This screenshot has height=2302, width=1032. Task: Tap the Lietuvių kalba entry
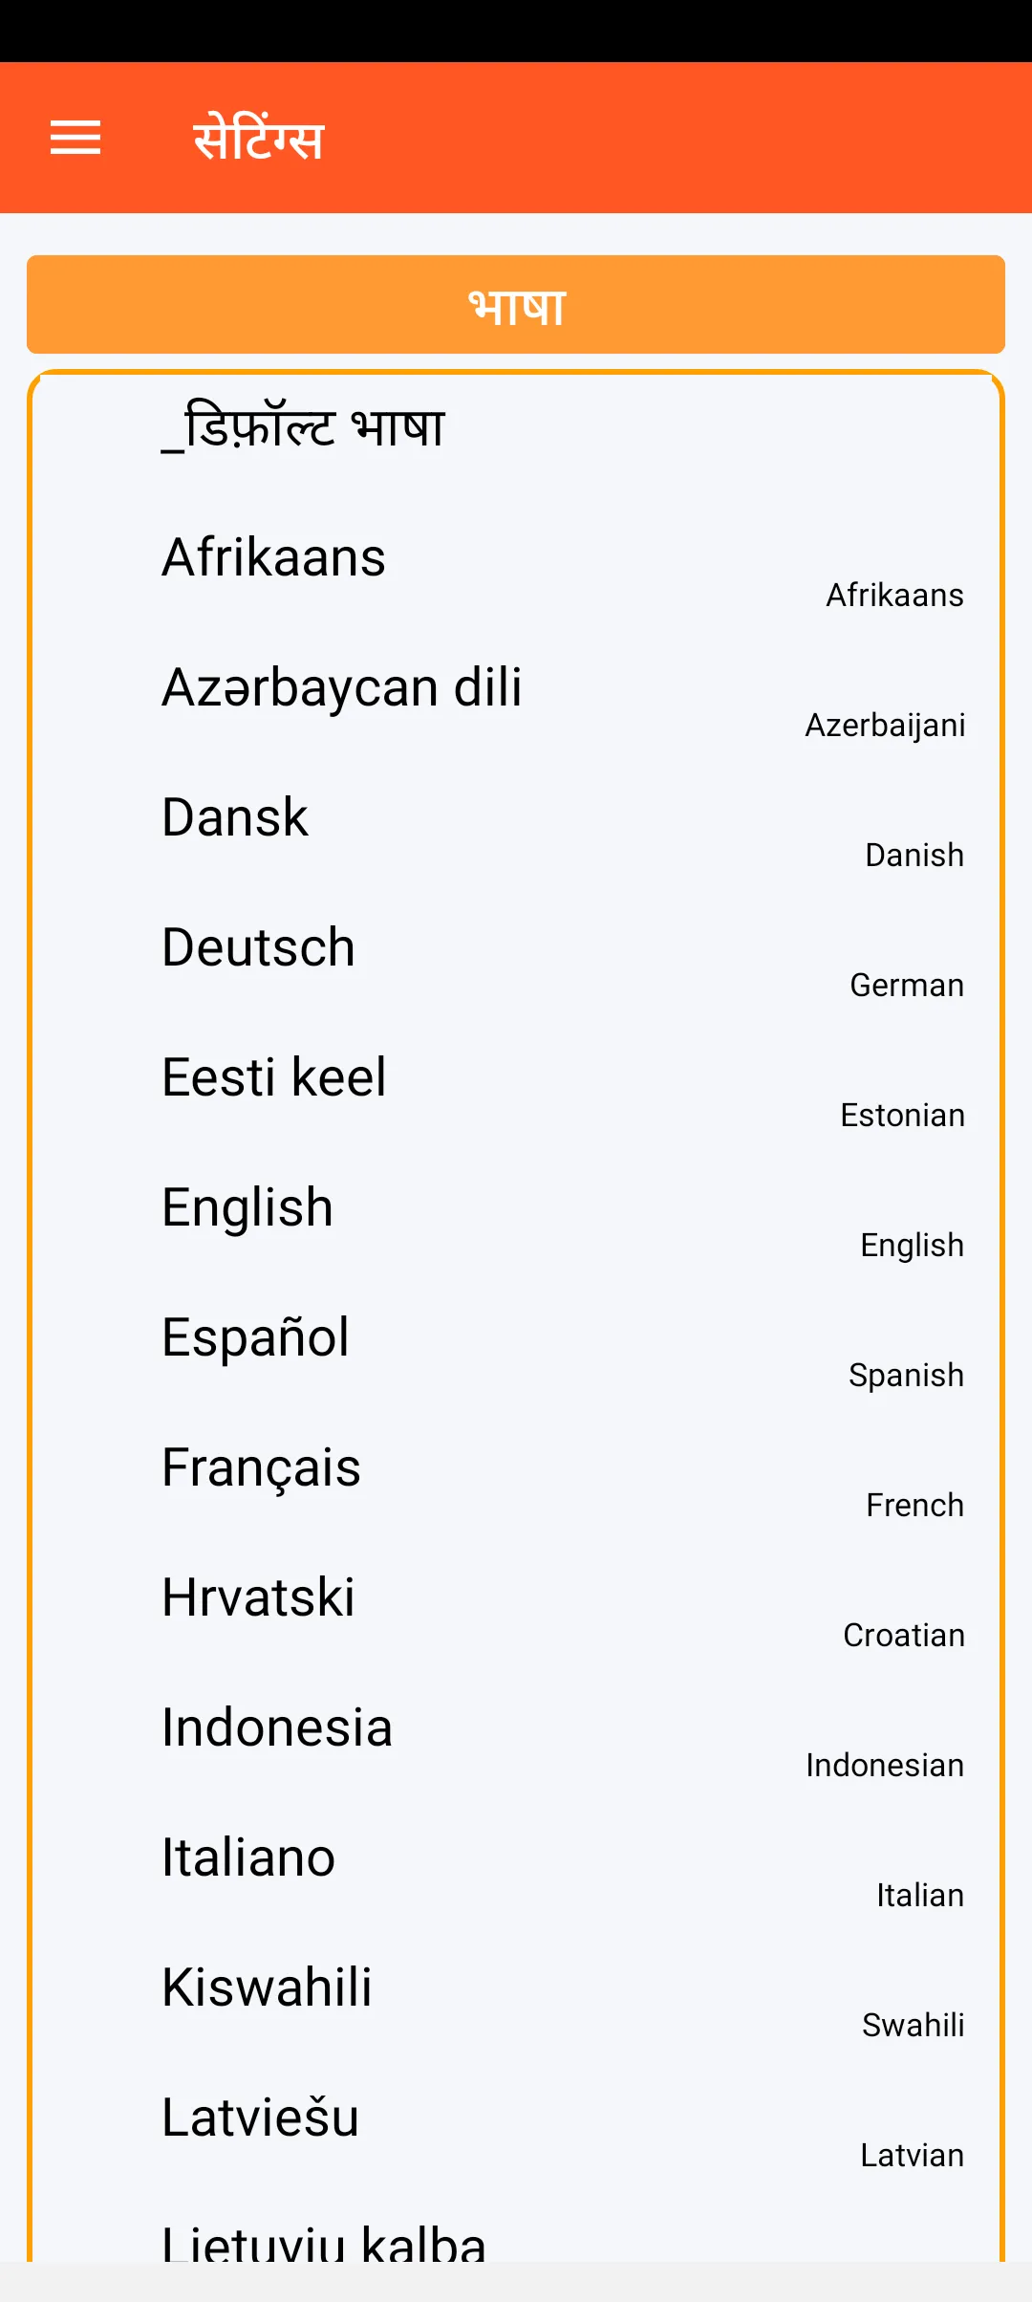pyautogui.click(x=324, y=2242)
